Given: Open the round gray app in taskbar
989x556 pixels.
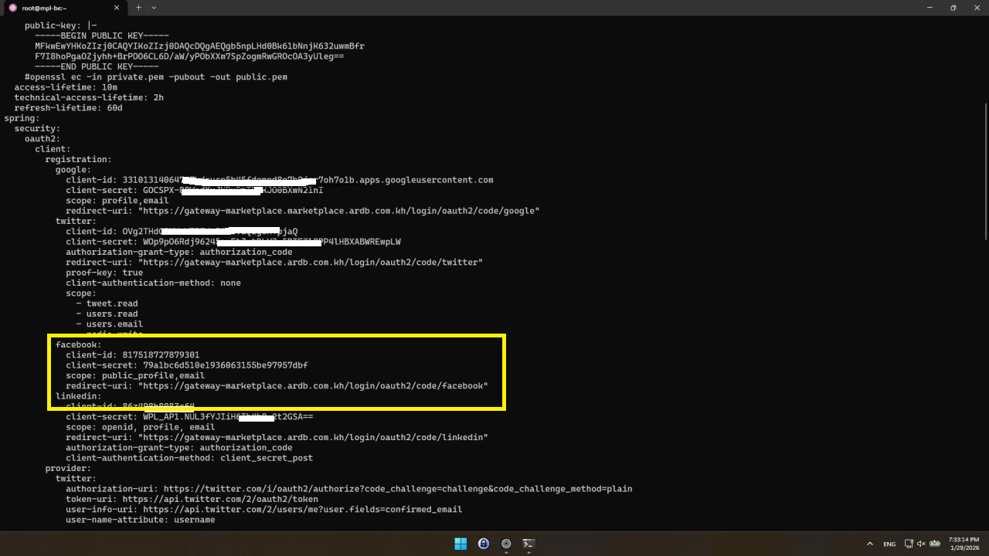Looking at the screenshot, I should point(506,544).
